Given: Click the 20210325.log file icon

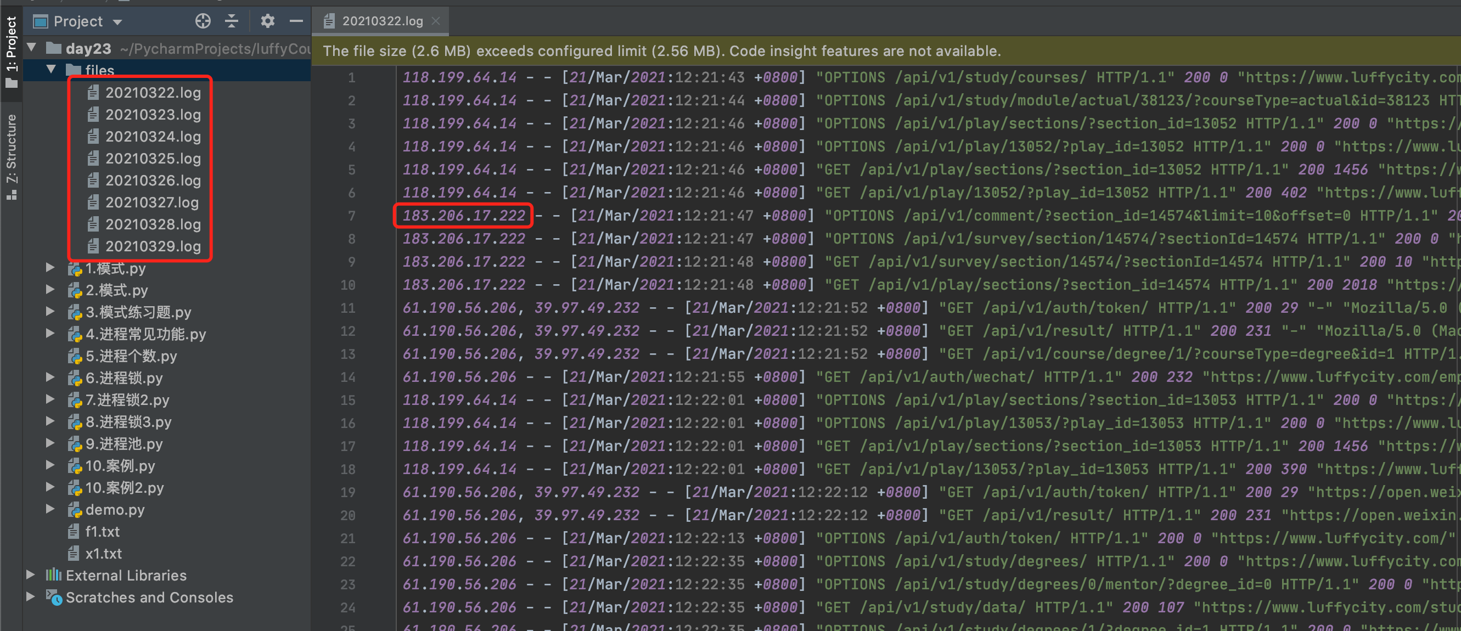Looking at the screenshot, I should (x=93, y=159).
